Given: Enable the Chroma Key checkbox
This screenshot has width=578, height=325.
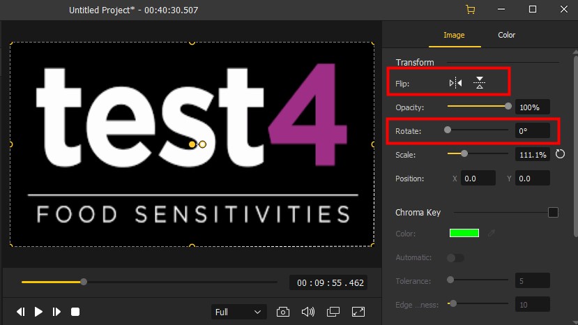Looking at the screenshot, I should [x=553, y=213].
